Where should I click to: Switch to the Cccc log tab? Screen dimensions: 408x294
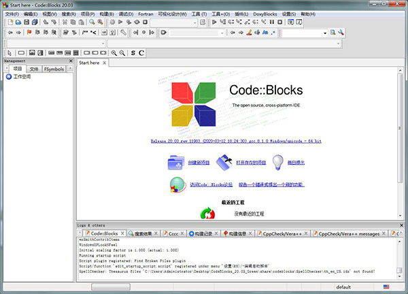[173, 234]
